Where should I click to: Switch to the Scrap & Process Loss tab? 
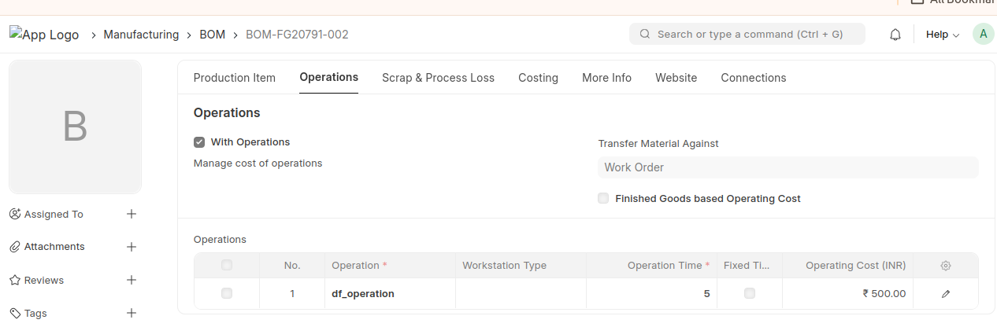438,78
